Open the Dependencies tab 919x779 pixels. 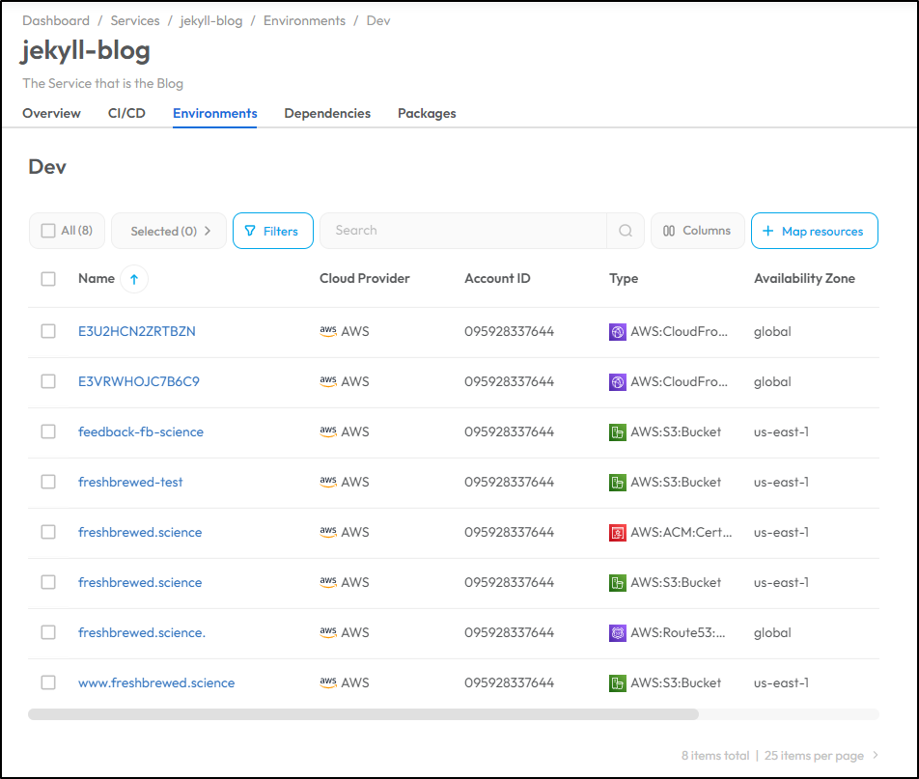327,113
